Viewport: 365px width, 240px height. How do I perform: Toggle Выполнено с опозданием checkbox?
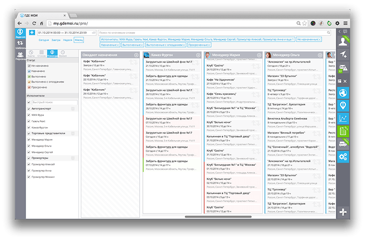(29, 82)
